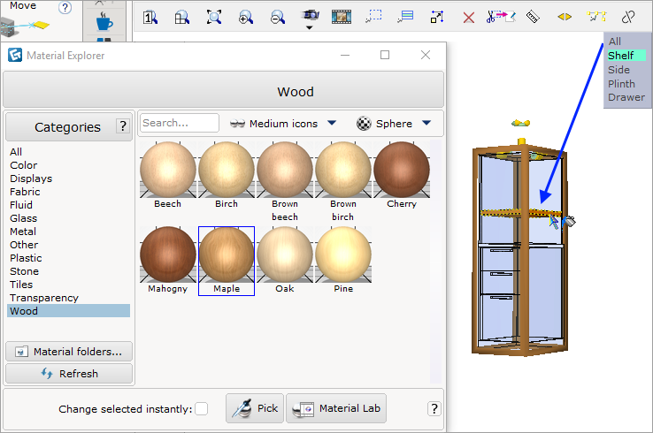
Task: Enable Change selected instantly checkbox
Action: 201,409
